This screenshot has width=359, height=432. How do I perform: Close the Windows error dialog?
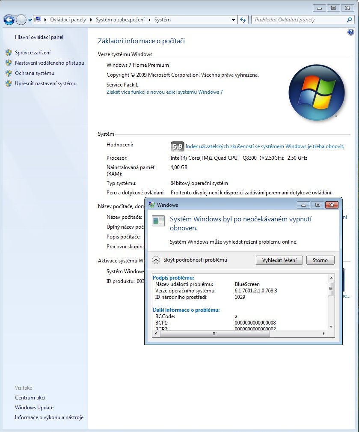pos(332,205)
